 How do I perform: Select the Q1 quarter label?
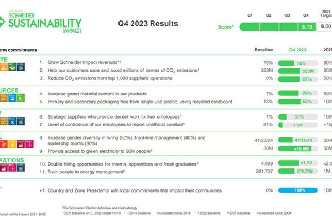[x=250, y=15]
